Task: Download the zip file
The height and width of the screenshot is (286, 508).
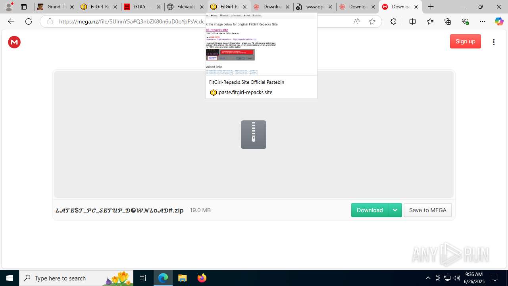Action: [369, 210]
